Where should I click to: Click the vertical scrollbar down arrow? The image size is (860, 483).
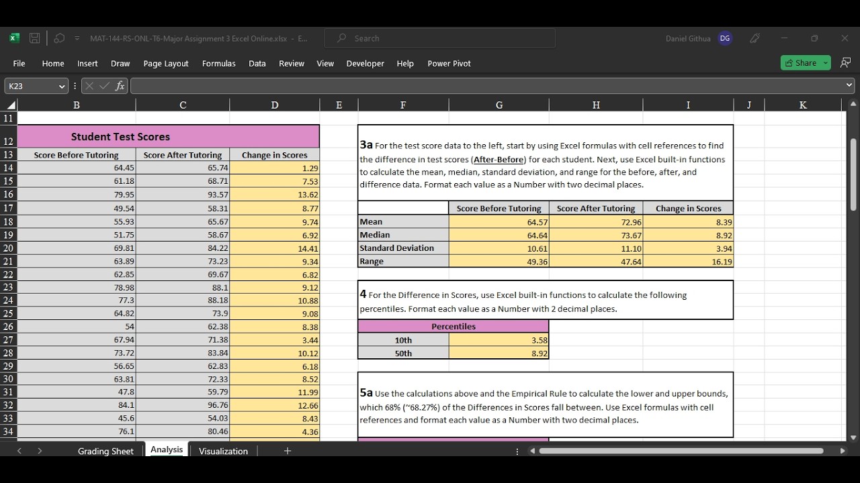[x=853, y=437]
